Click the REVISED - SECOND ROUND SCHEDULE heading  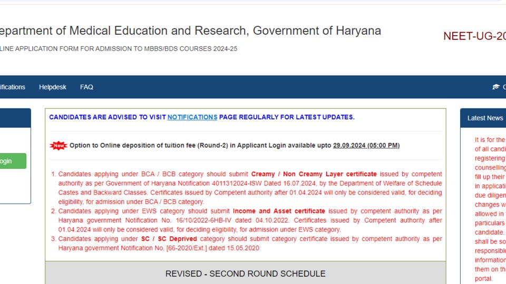(246, 273)
